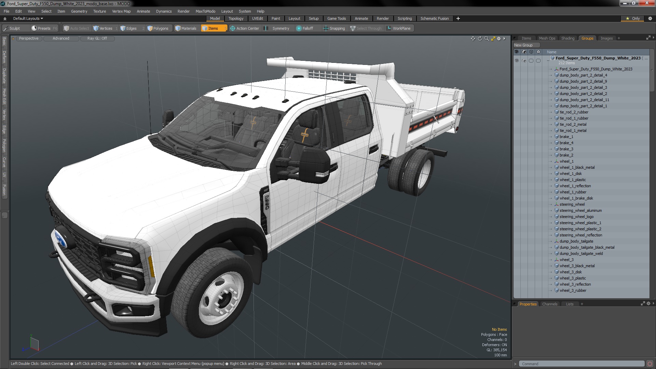
Task: Toggle first checkbox in Ford group row
Action: tap(531, 60)
